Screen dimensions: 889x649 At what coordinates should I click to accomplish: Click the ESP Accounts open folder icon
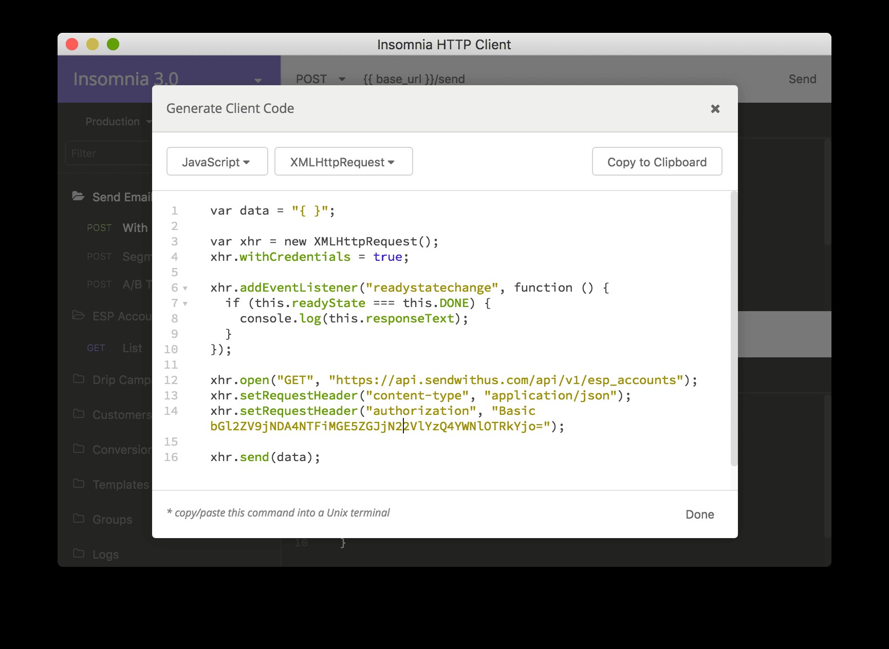point(78,315)
